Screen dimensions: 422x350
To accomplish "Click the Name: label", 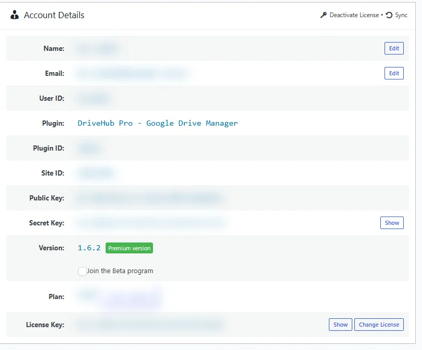I will (x=54, y=48).
